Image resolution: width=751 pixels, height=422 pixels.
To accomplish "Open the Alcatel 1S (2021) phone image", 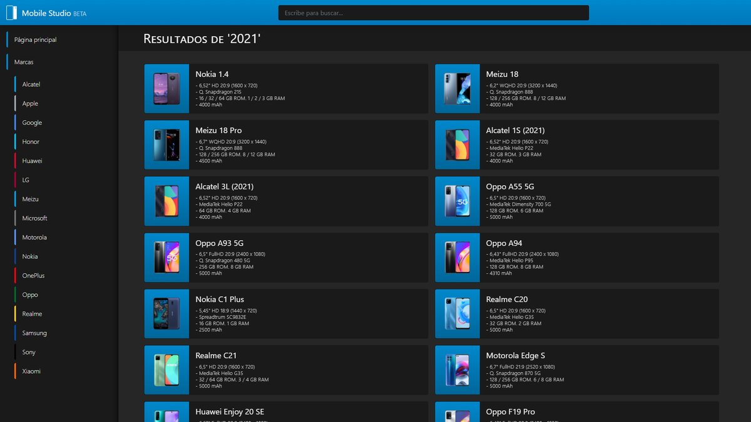I will pyautogui.click(x=457, y=145).
